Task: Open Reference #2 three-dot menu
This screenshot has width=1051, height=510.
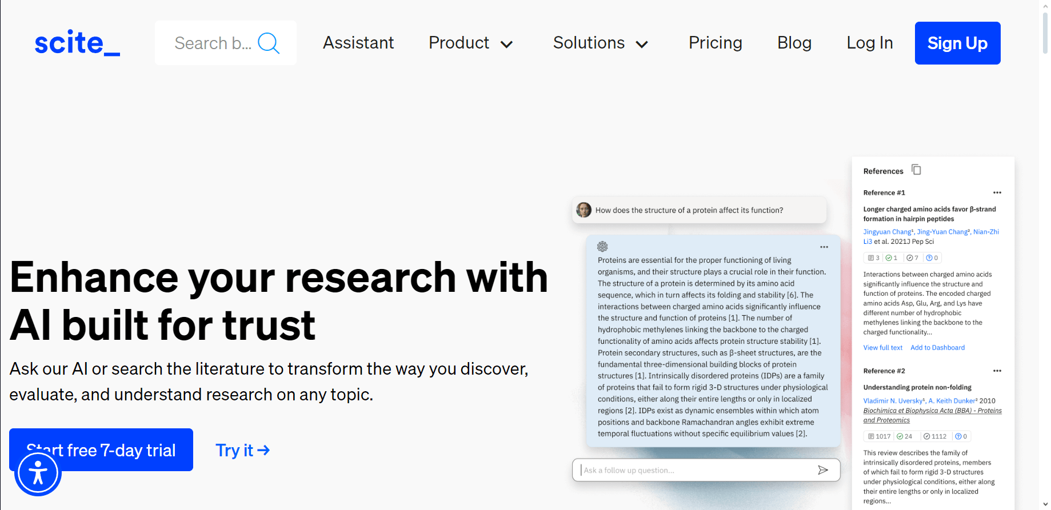Action: click(997, 371)
